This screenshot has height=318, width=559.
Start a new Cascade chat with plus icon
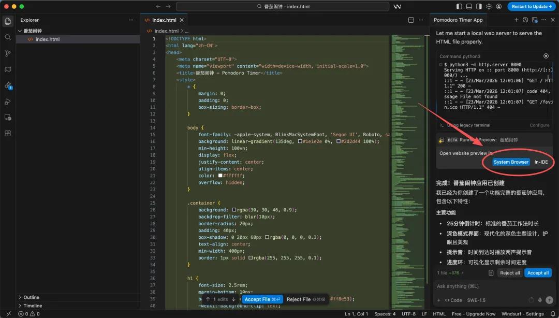516,20
